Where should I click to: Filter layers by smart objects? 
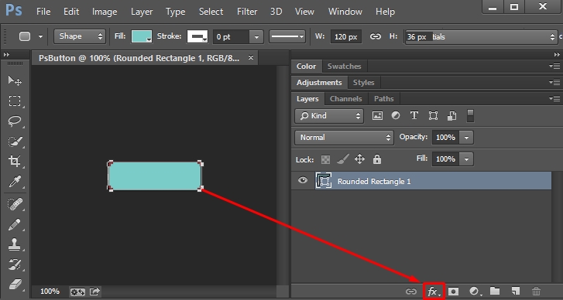point(451,116)
